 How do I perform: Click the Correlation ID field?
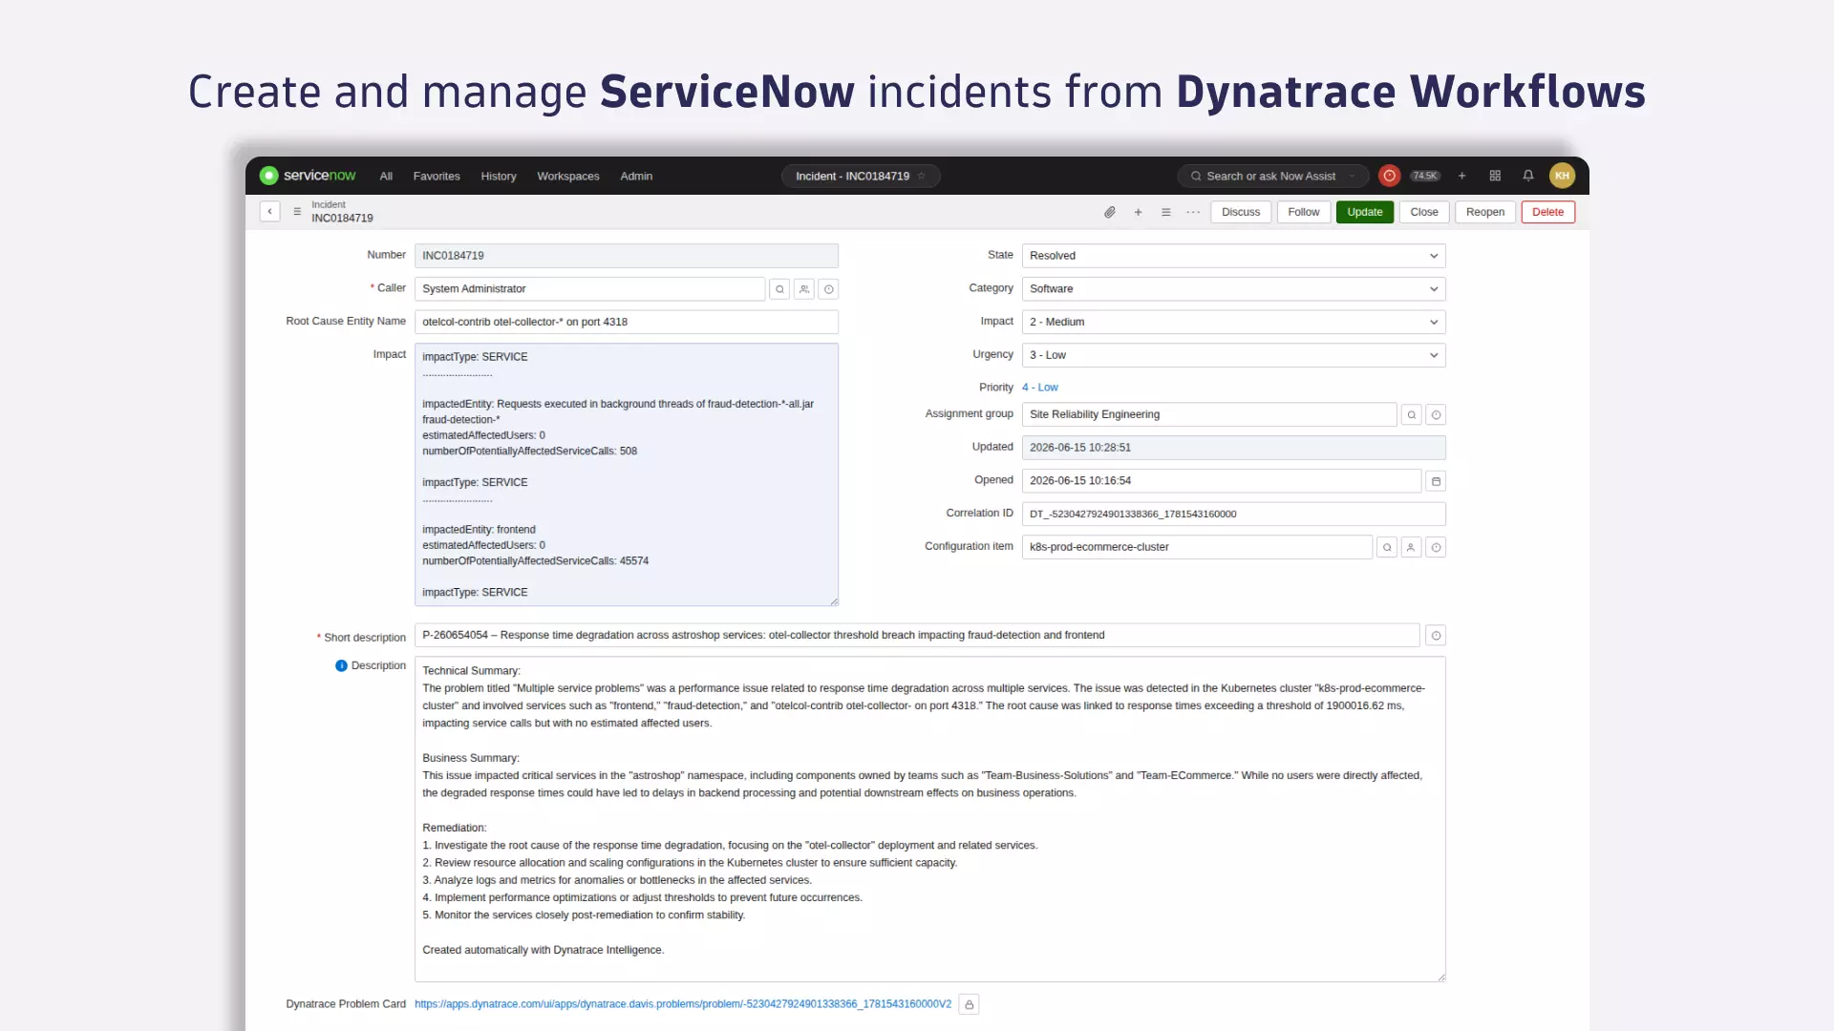point(1233,514)
